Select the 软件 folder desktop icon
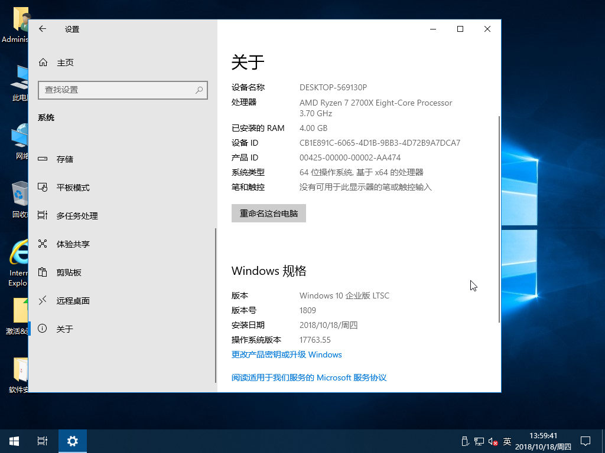Screen dimensions: 605x453 coord(18,375)
